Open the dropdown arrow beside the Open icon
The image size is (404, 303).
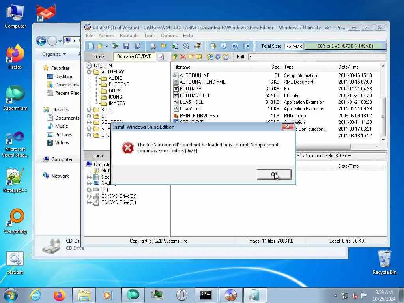click(107, 47)
